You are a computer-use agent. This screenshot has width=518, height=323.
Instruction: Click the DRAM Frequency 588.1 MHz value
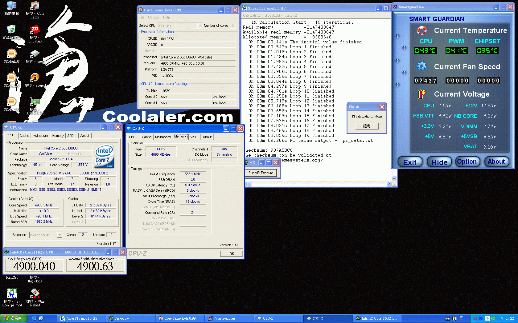point(193,174)
